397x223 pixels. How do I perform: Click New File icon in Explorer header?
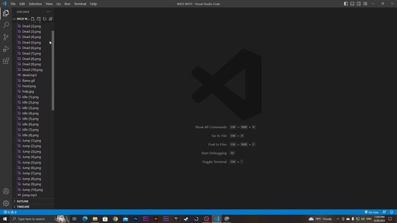pyautogui.click(x=33, y=19)
